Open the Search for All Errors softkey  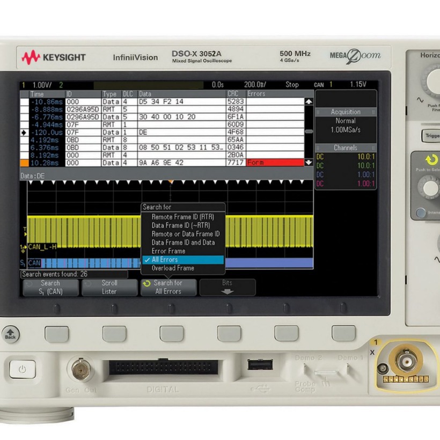coord(168,288)
